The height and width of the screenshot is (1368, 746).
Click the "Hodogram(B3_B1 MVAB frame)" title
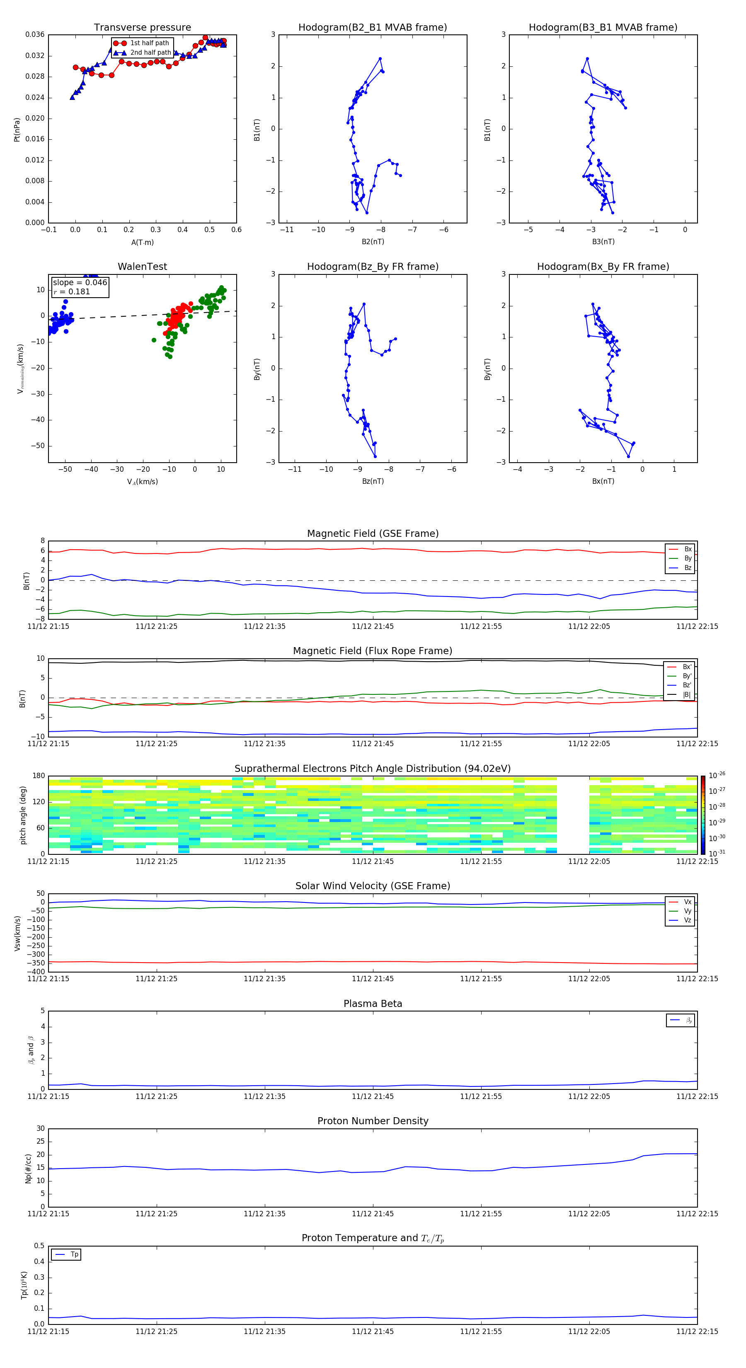pos(603,28)
